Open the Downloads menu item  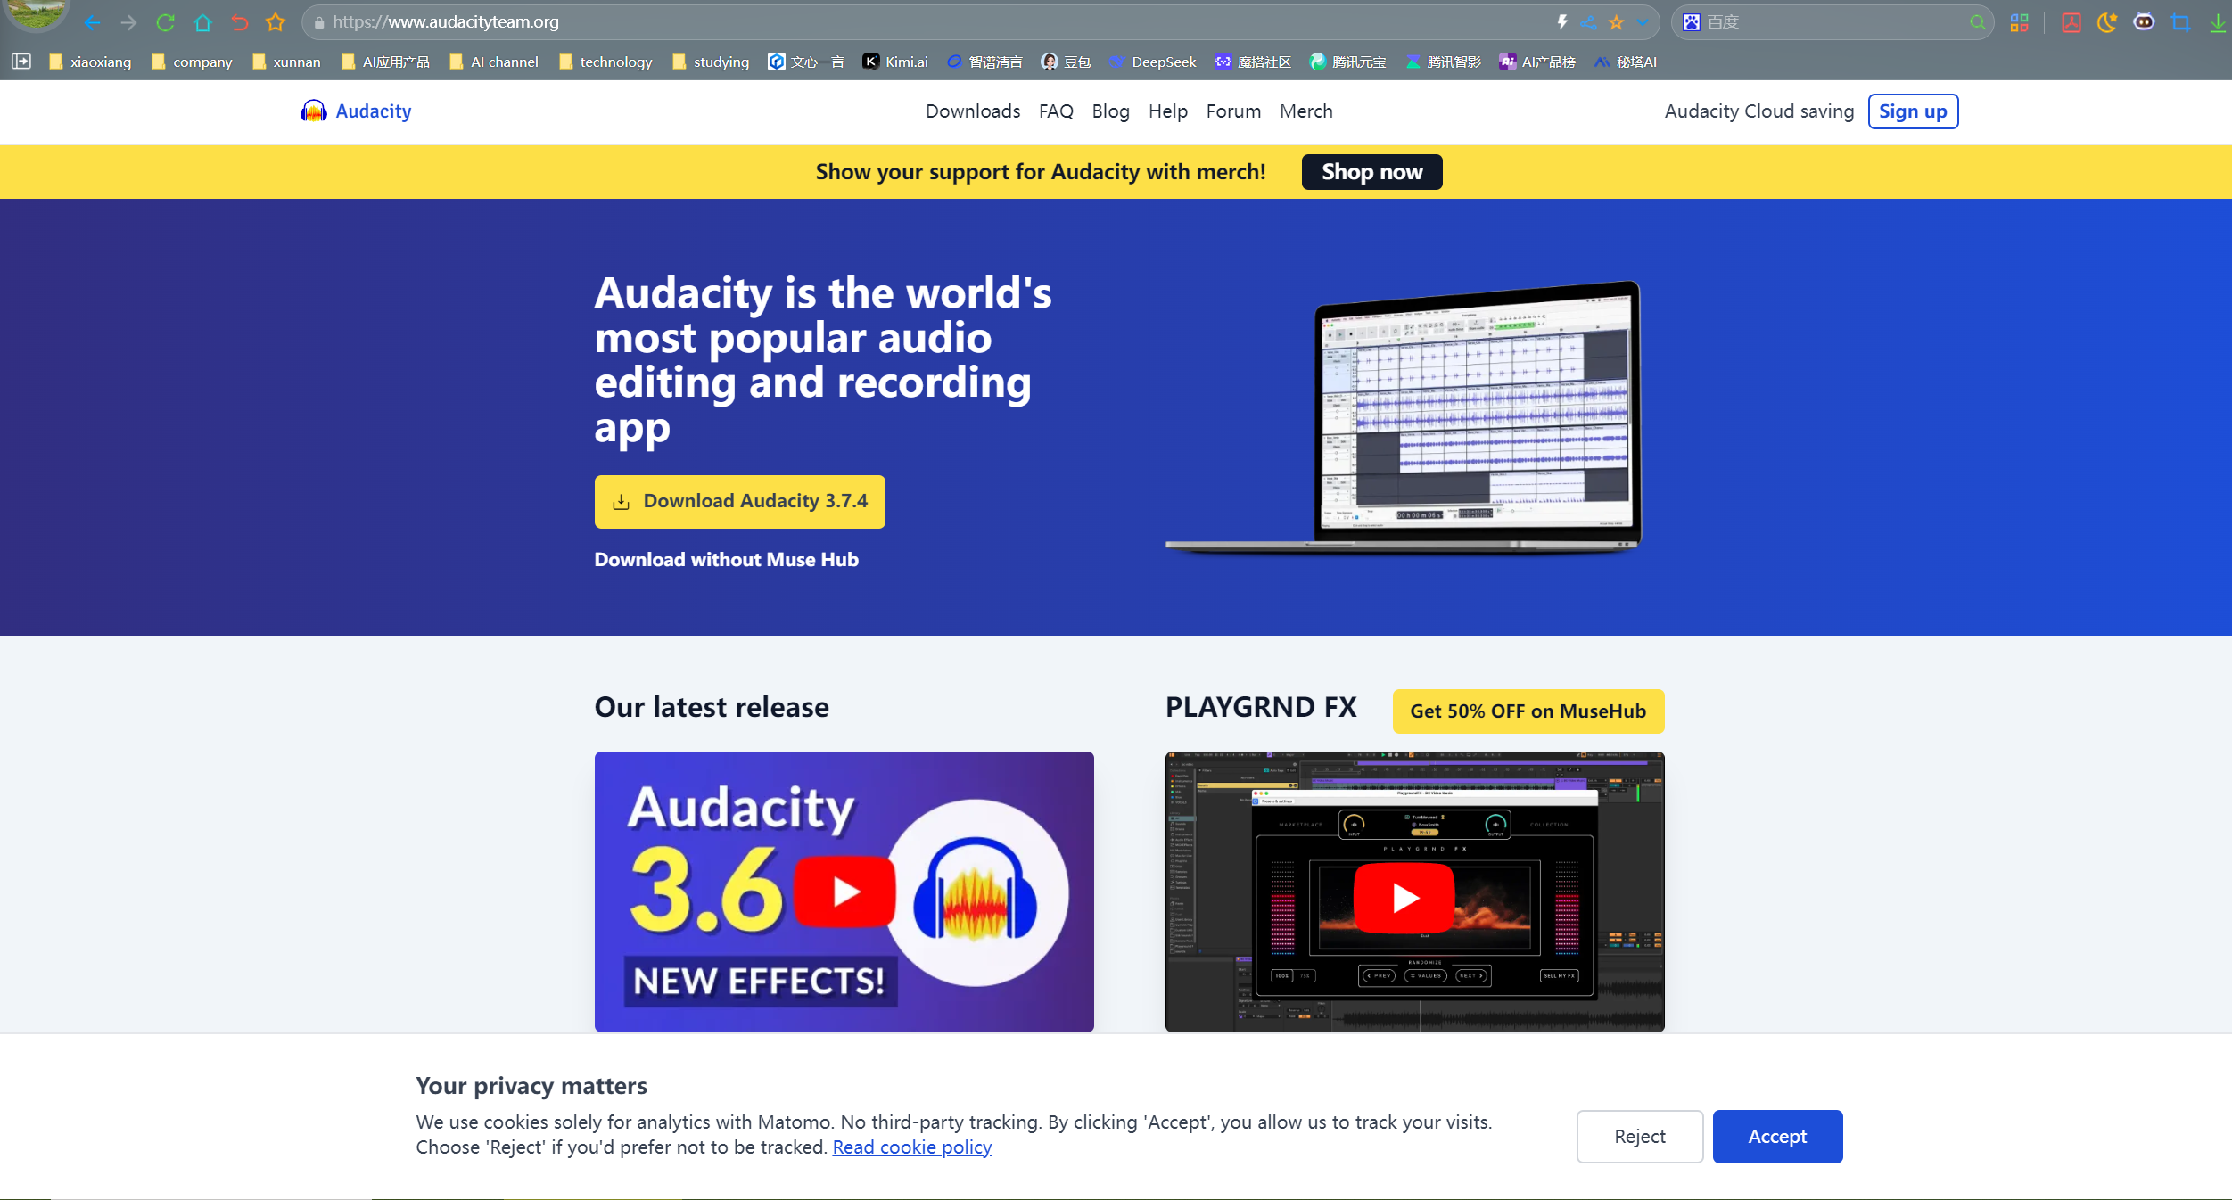[x=972, y=111]
